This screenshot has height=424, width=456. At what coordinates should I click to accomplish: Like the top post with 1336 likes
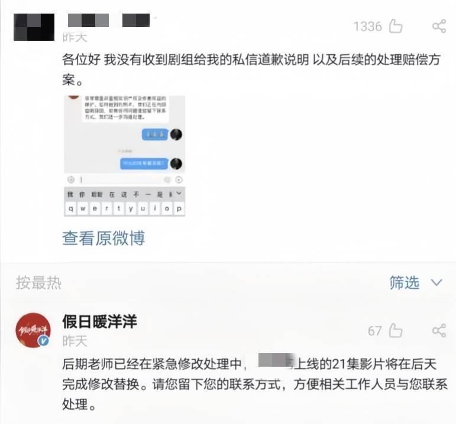396,26
